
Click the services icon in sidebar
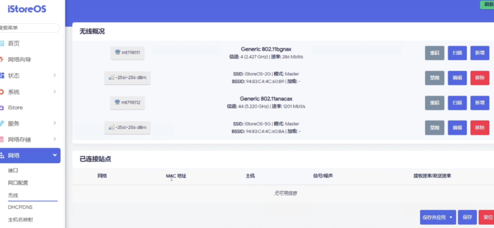(1, 124)
